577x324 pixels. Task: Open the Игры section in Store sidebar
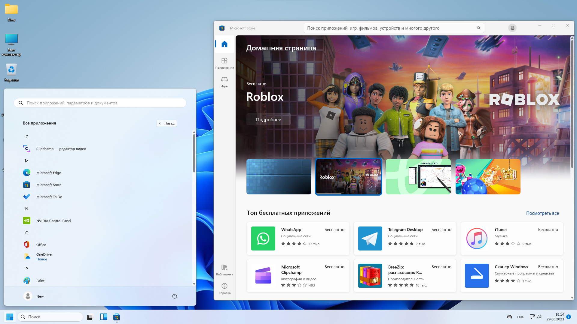coord(224,82)
